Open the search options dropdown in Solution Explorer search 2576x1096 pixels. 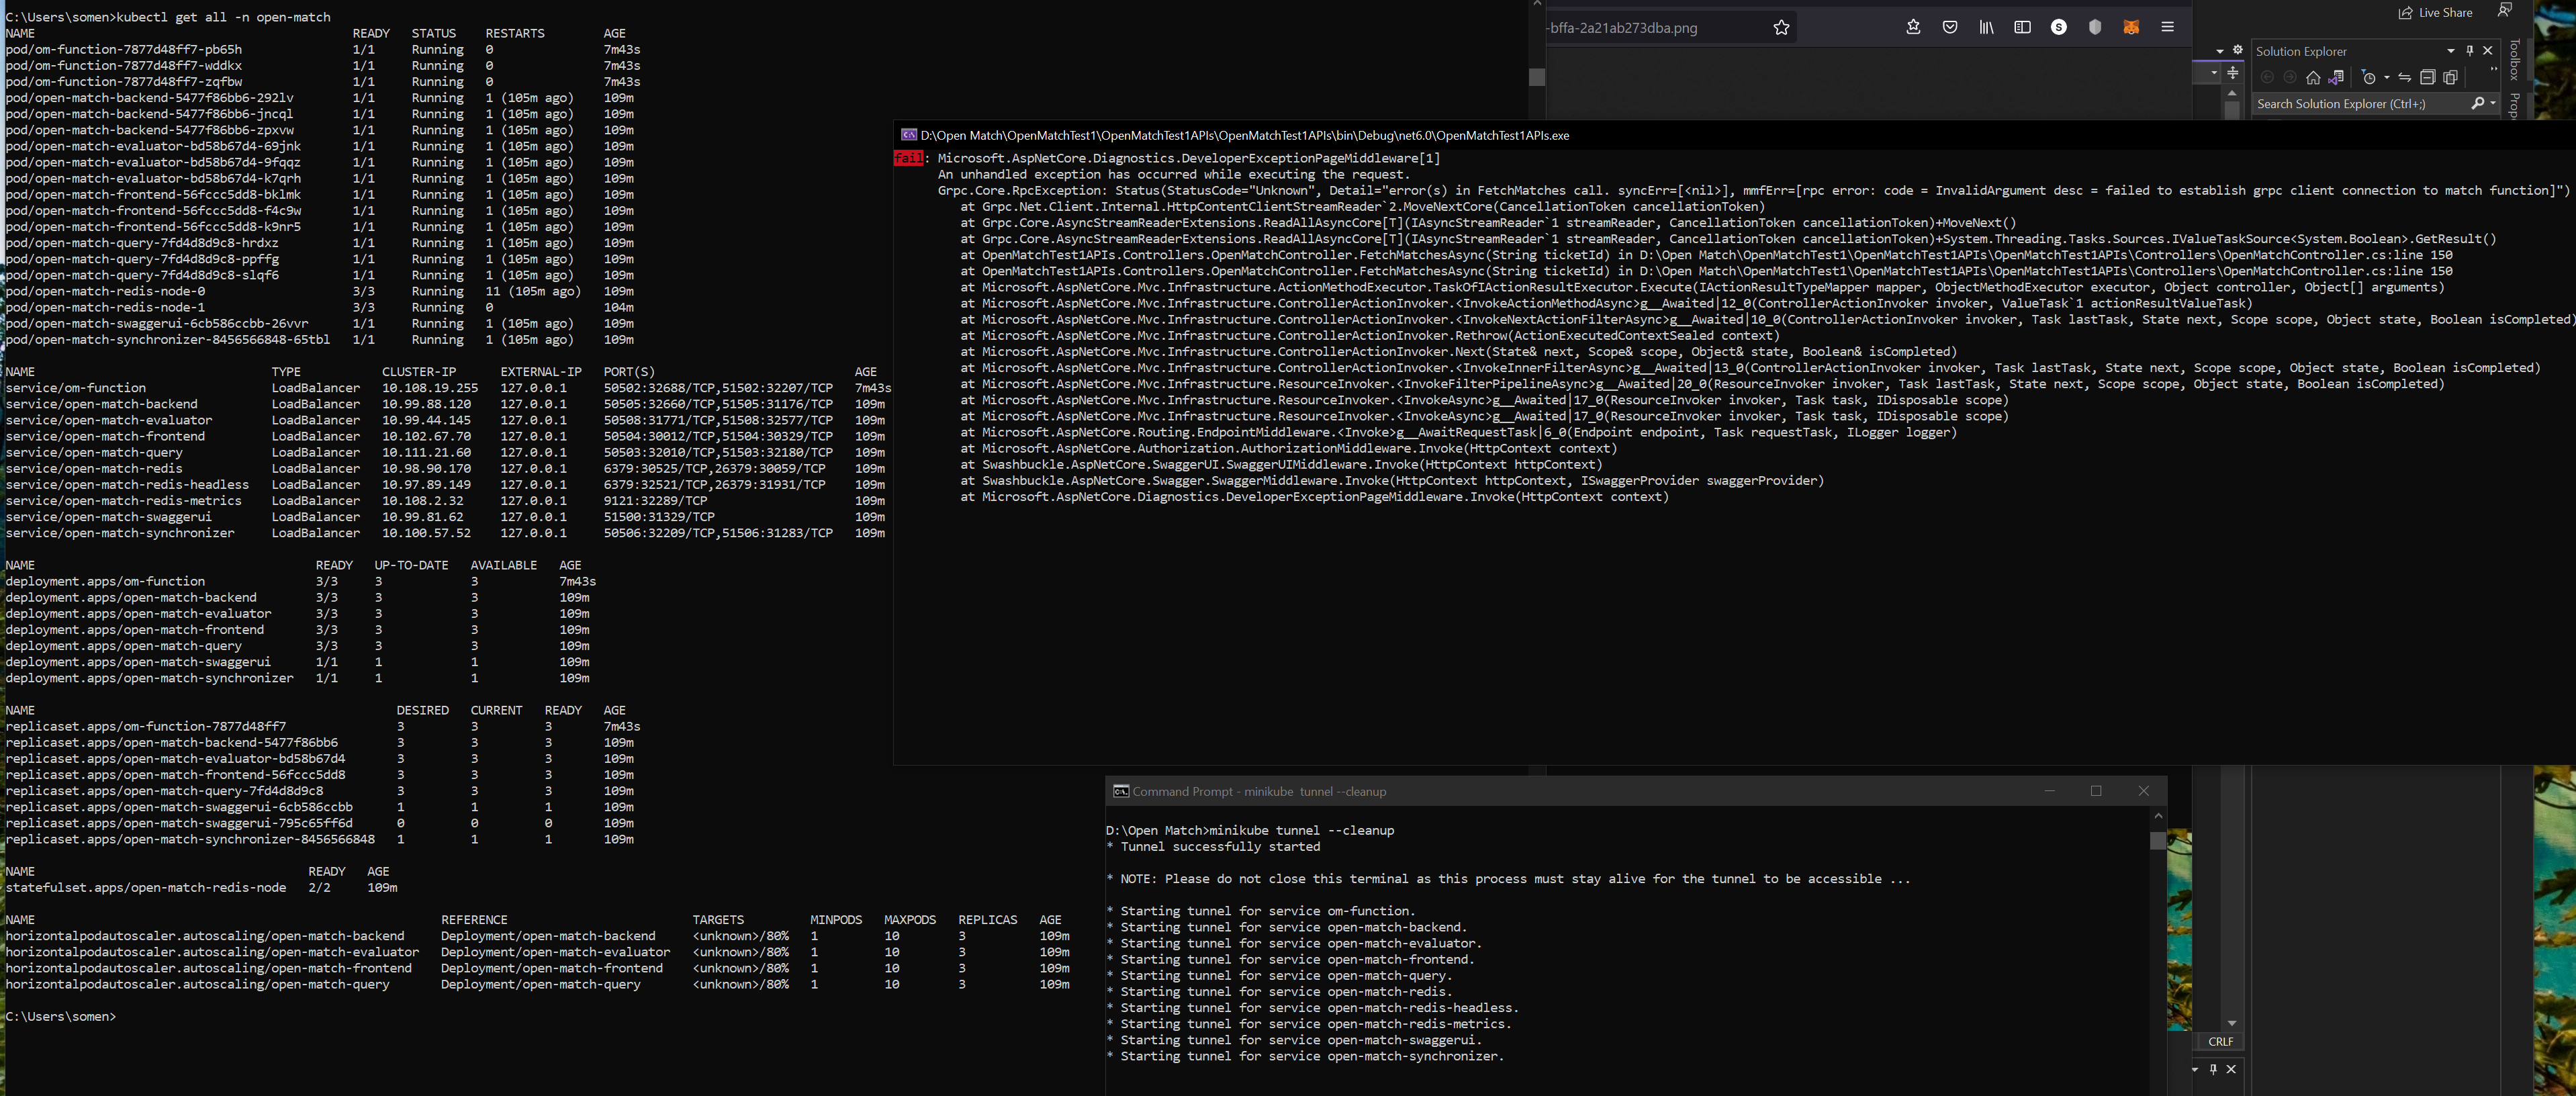(2493, 104)
